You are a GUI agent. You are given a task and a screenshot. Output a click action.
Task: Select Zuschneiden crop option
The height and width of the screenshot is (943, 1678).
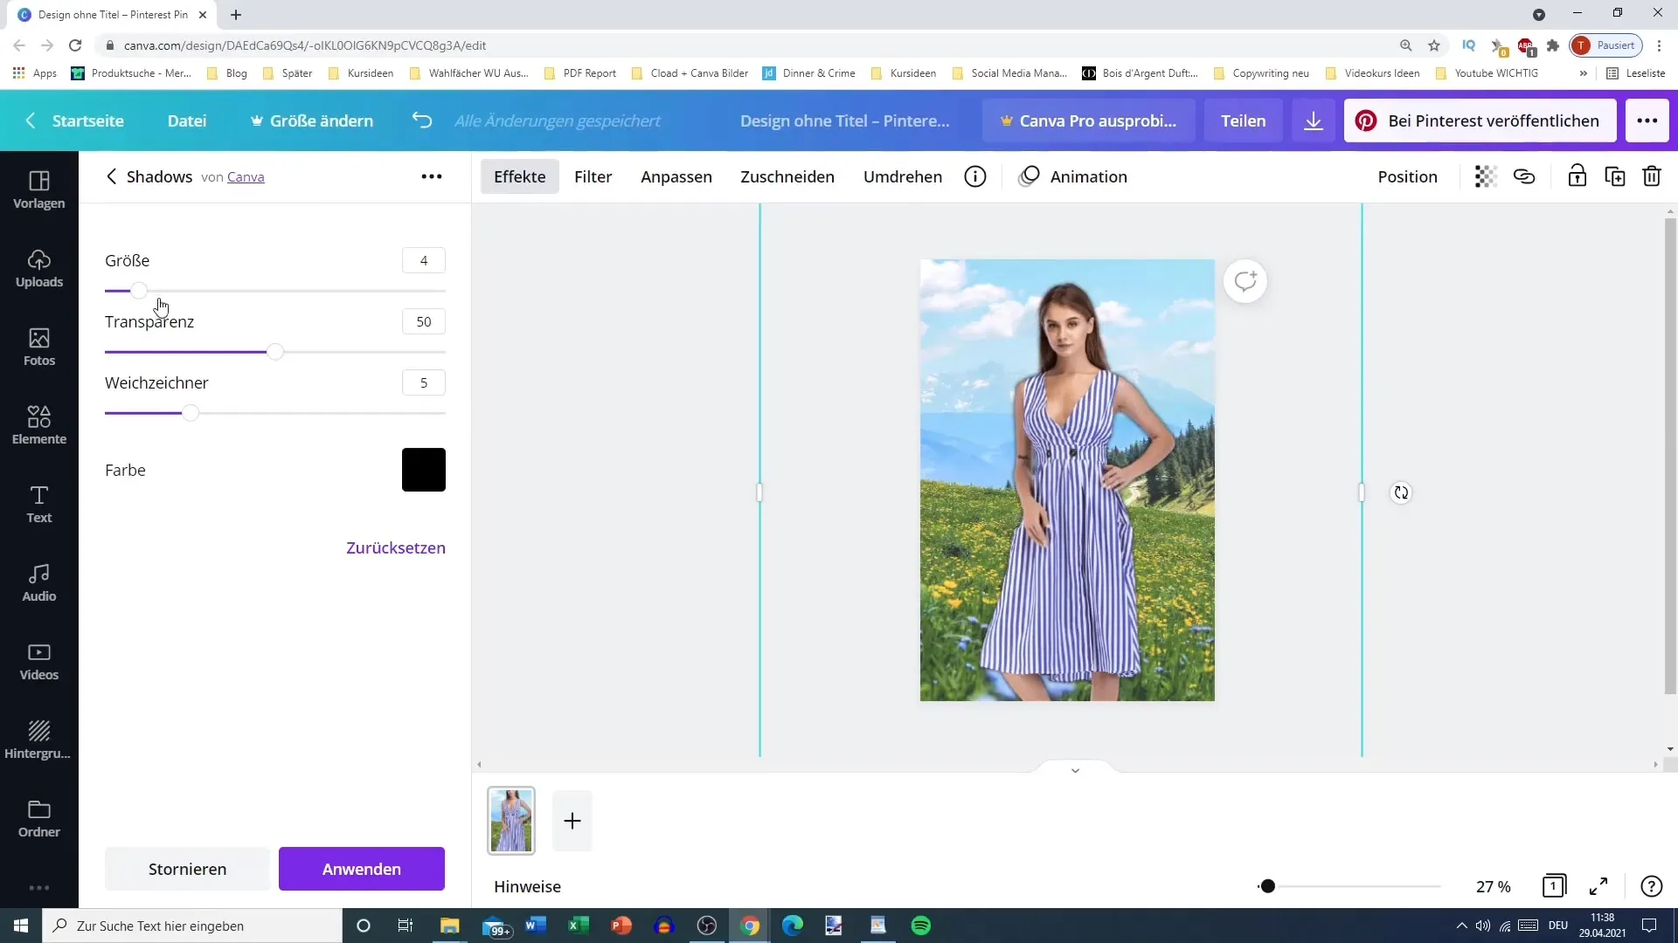coord(787,176)
